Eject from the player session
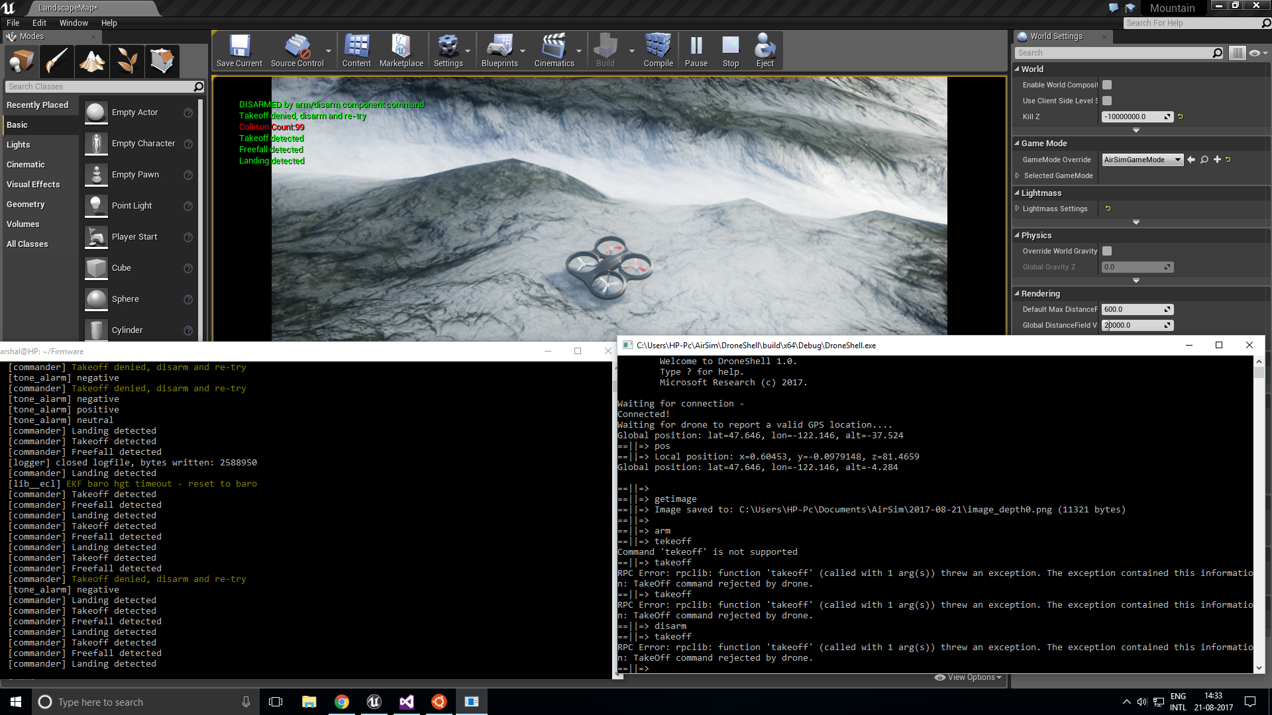 coord(765,50)
